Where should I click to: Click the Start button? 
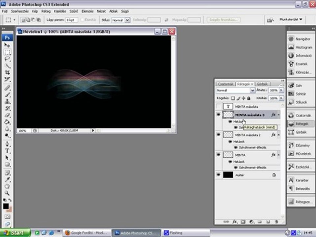tap(15, 233)
